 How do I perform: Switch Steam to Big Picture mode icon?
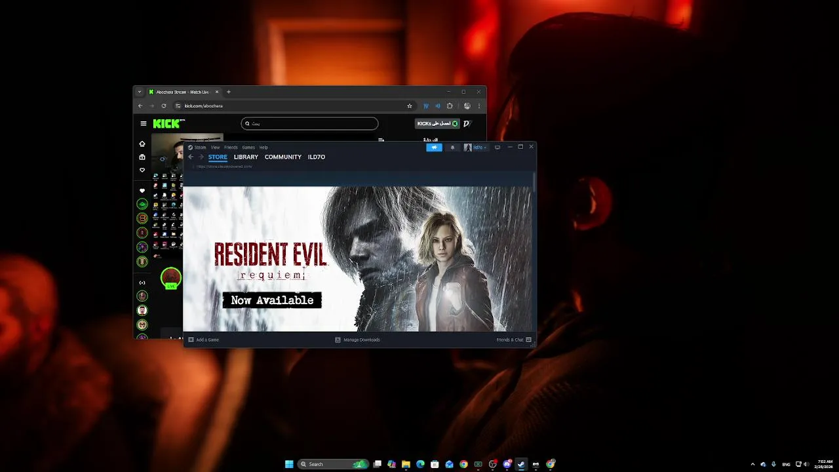coord(498,147)
